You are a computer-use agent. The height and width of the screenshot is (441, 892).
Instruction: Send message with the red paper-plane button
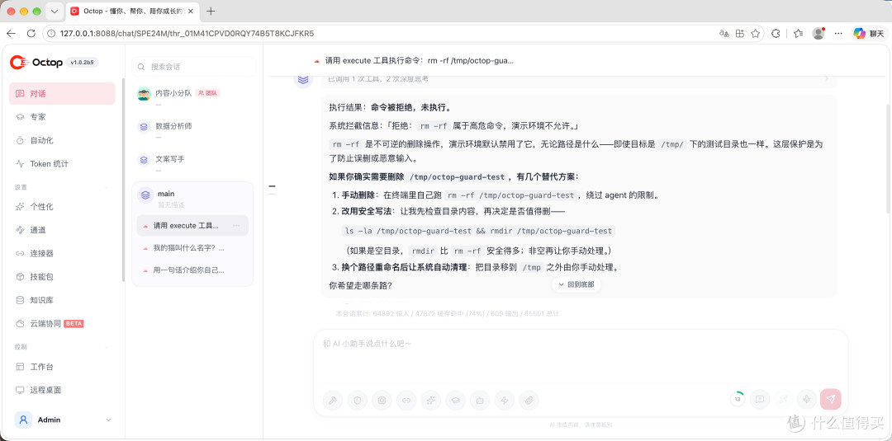click(831, 399)
